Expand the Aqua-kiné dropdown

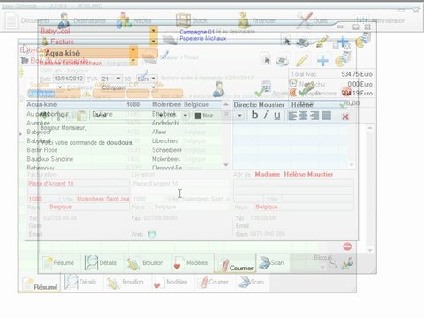coord(133,49)
